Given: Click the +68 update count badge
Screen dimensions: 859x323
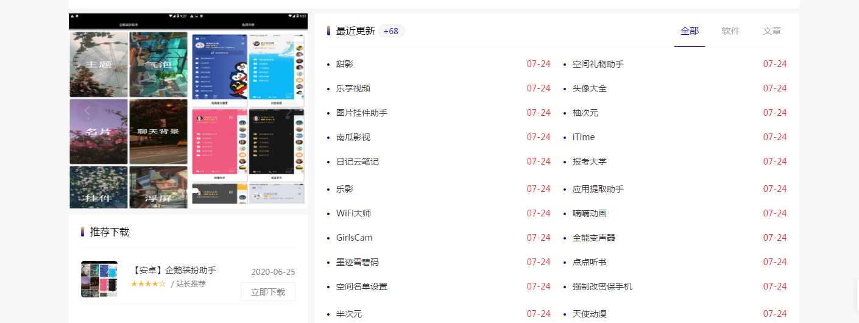Looking at the screenshot, I should point(391,31).
